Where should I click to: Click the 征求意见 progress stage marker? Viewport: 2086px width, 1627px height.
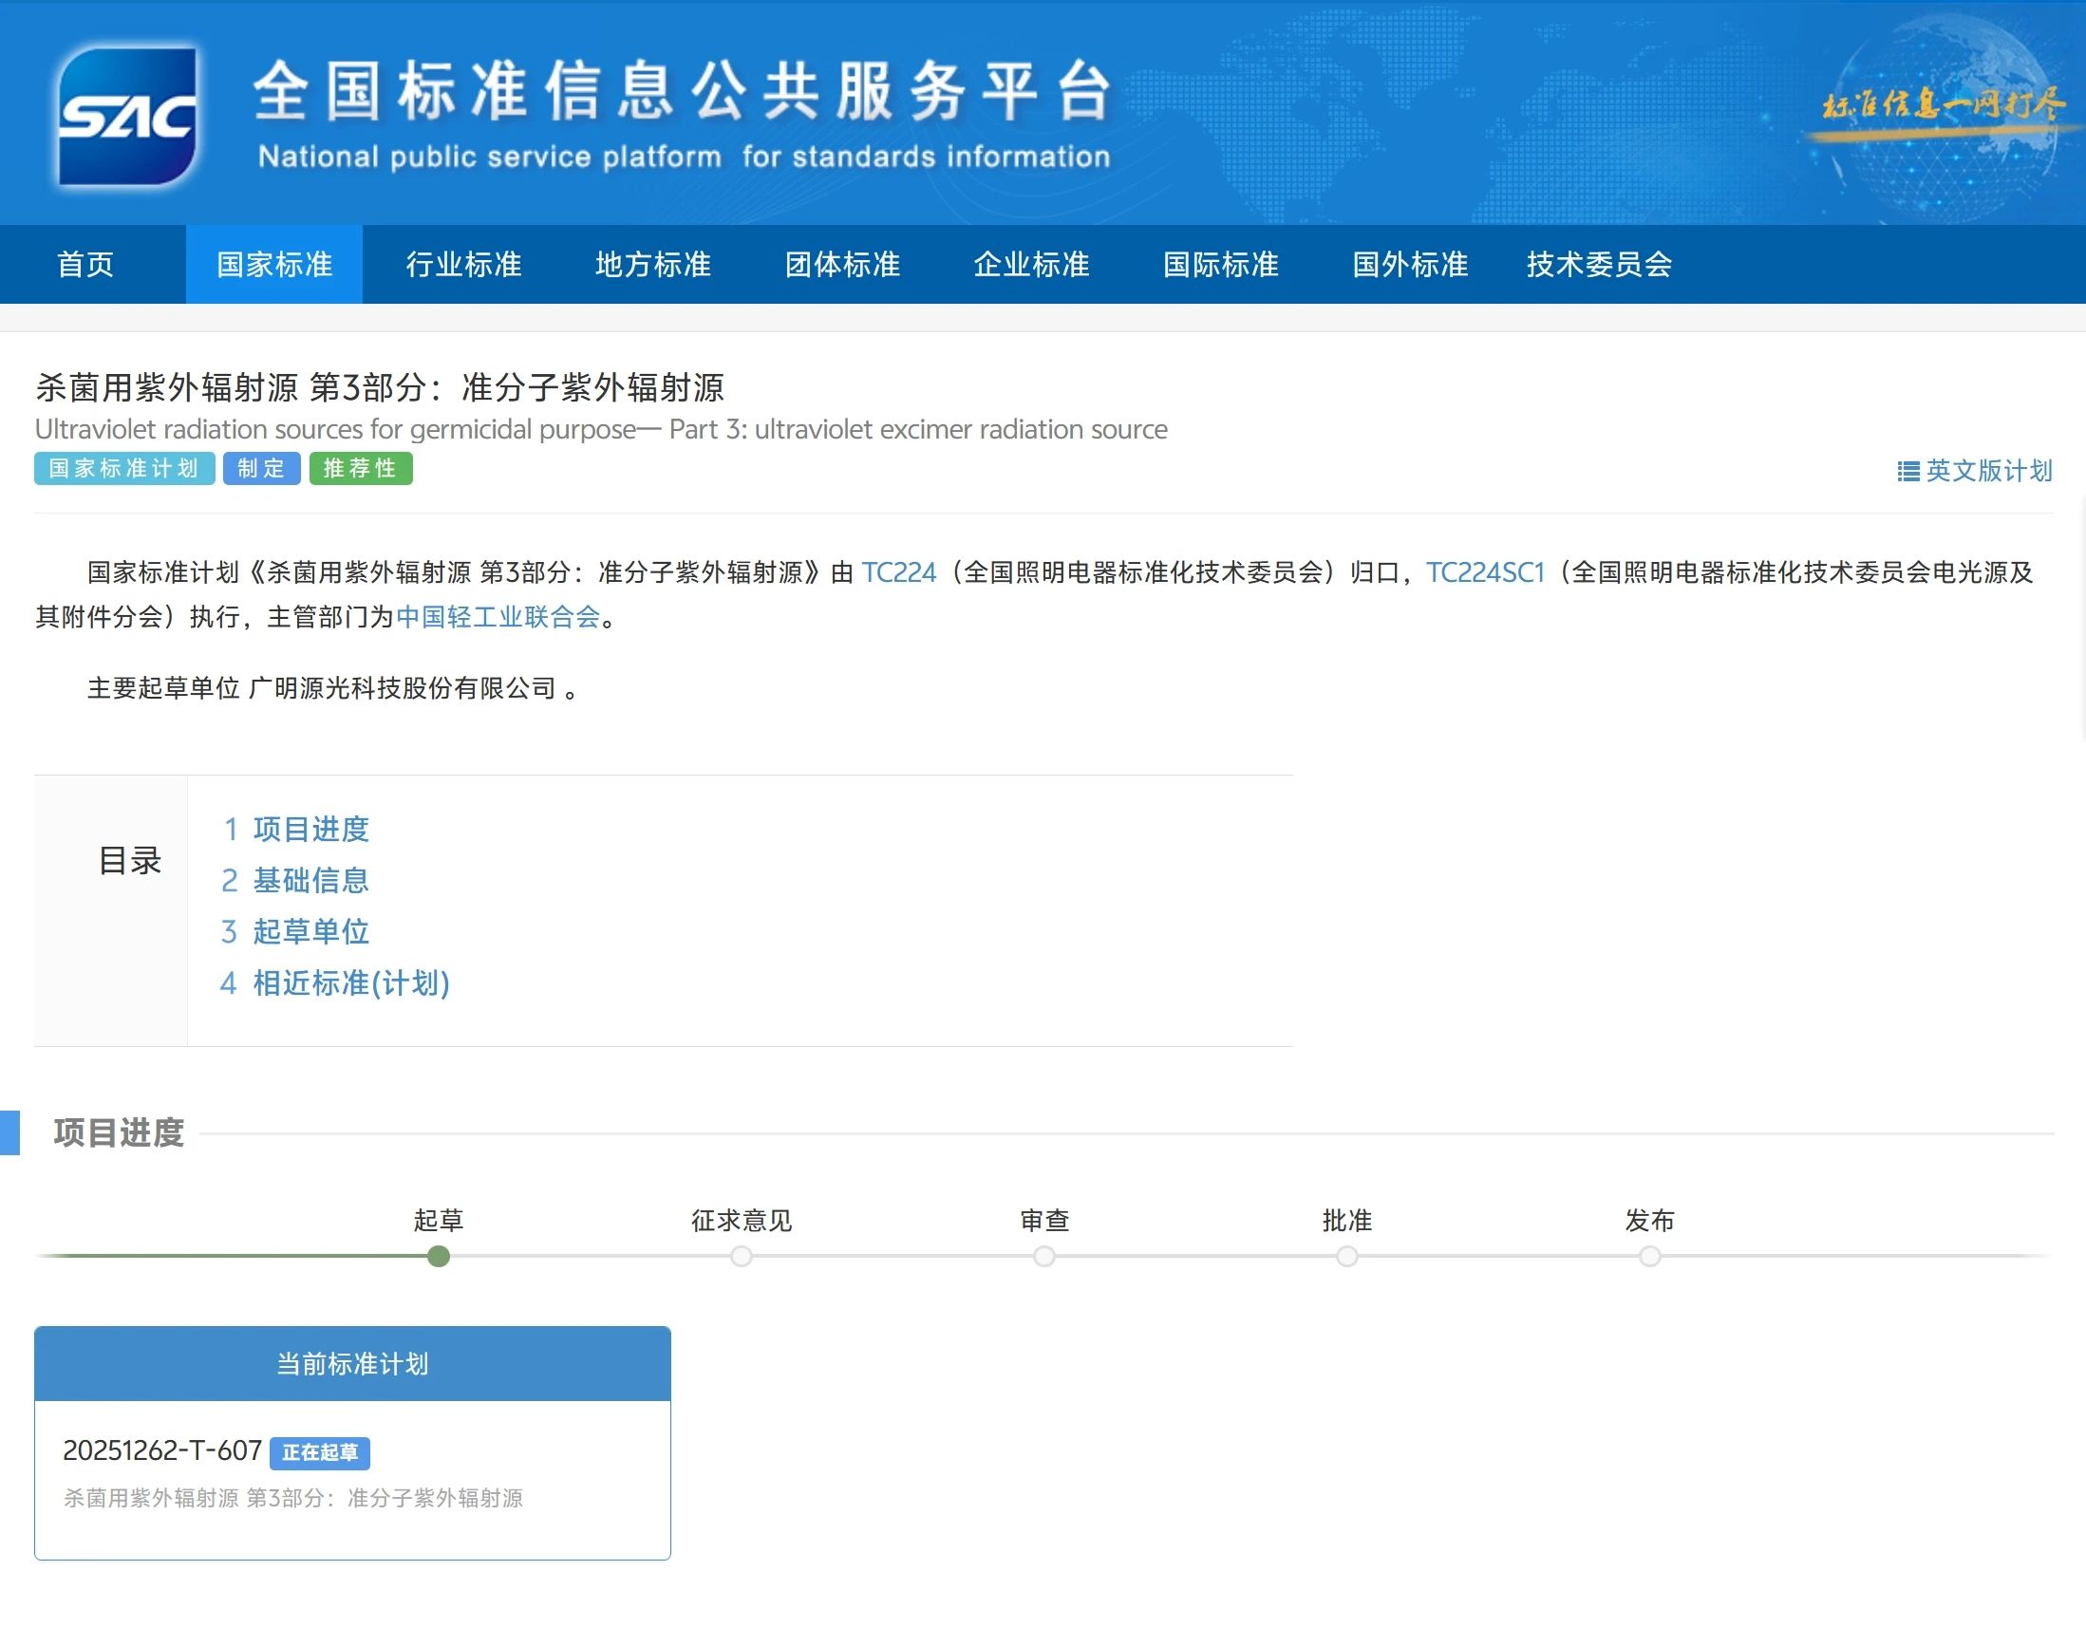742,1257
